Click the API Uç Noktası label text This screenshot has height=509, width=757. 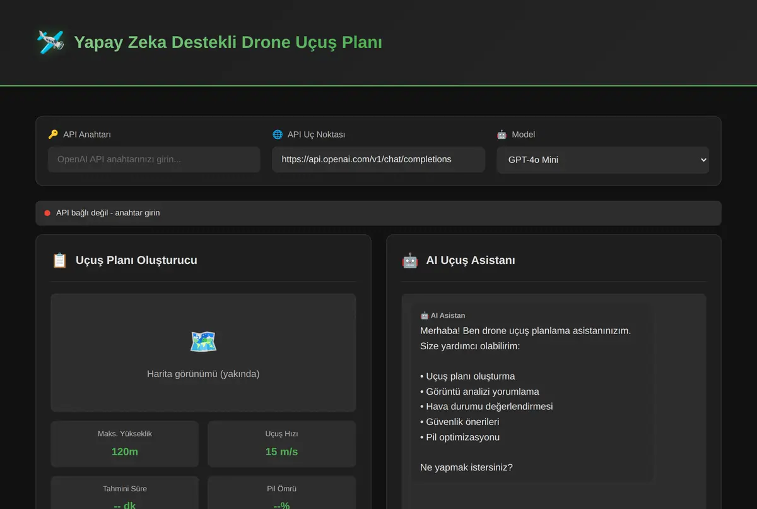(x=316, y=135)
